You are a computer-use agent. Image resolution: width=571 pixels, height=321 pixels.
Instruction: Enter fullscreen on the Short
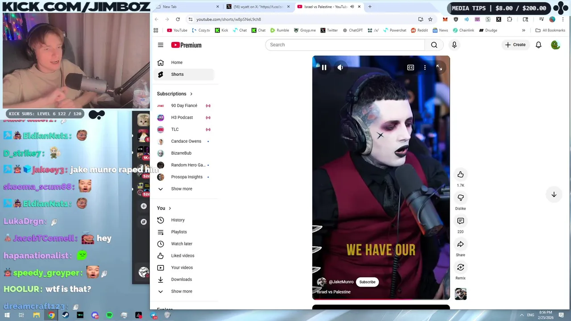439,67
